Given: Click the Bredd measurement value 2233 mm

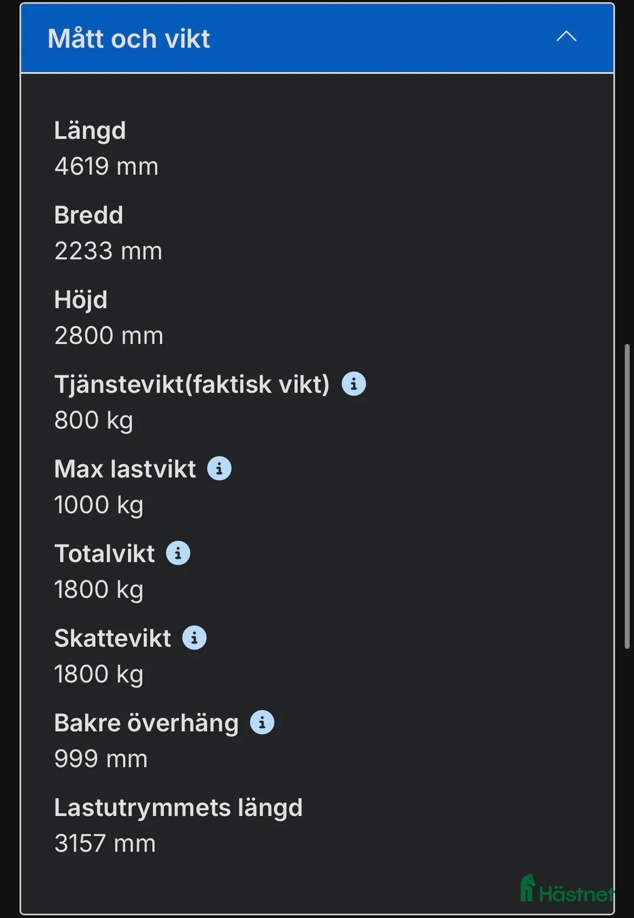Looking at the screenshot, I should coord(107,250).
